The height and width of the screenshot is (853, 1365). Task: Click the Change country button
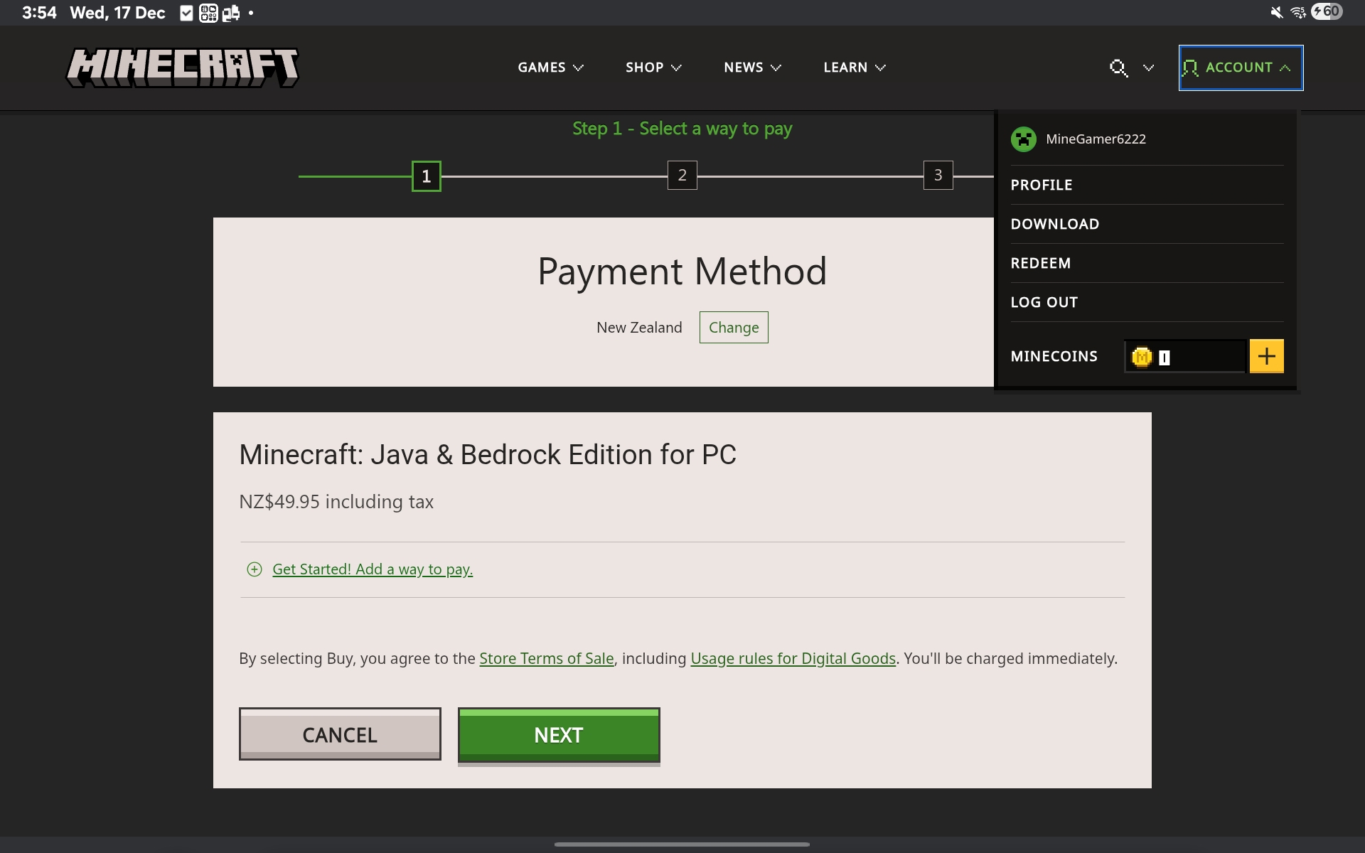tap(734, 328)
